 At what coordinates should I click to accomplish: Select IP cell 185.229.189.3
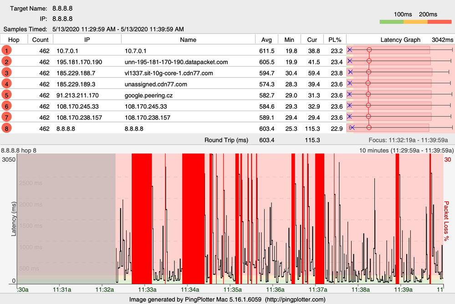click(x=76, y=84)
